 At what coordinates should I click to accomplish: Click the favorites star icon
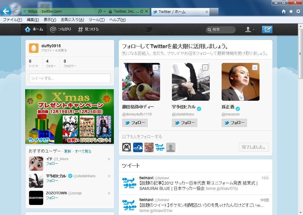(x=291, y=12)
